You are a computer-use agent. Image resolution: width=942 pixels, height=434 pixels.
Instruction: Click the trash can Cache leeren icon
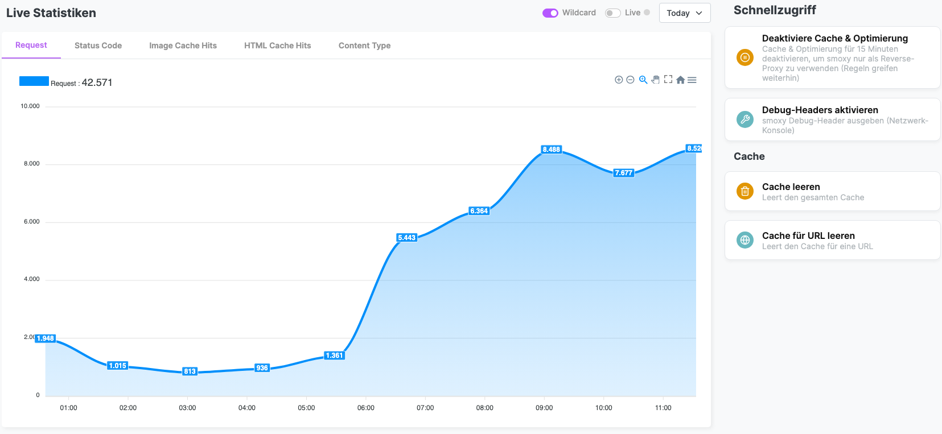pos(745,191)
